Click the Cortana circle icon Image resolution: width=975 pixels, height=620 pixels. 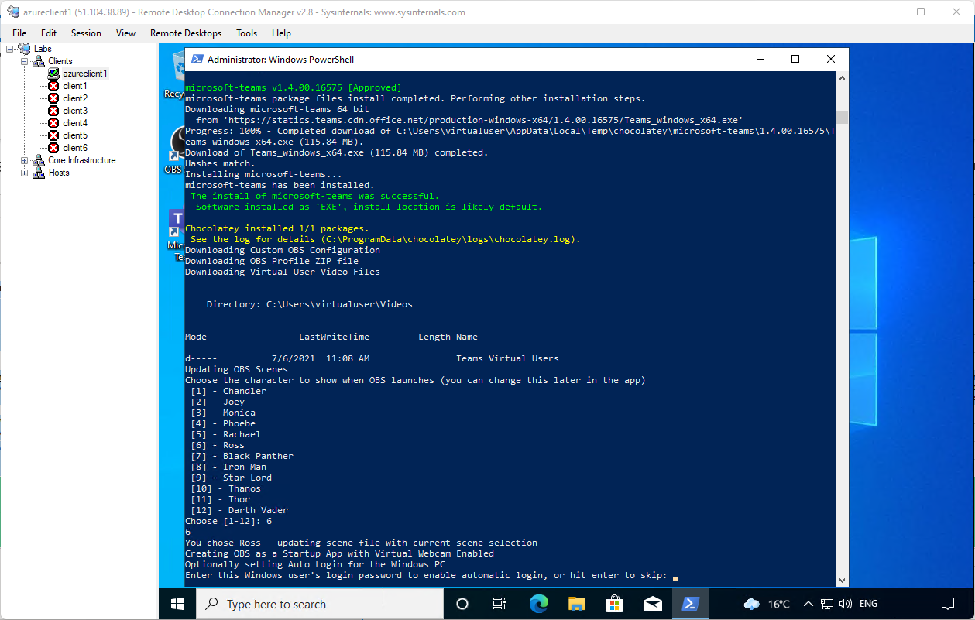coord(462,604)
